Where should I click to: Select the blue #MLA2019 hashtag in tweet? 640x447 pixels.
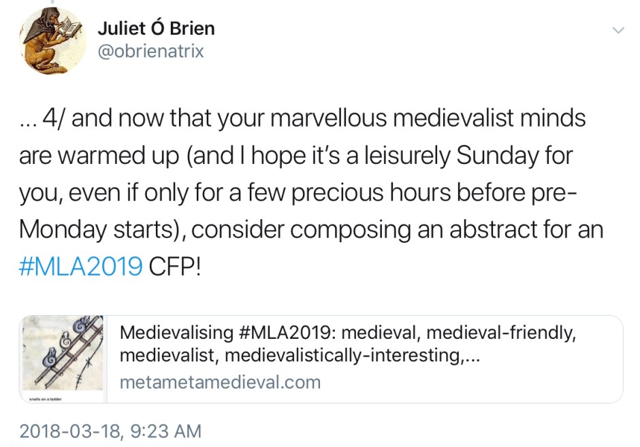80,267
